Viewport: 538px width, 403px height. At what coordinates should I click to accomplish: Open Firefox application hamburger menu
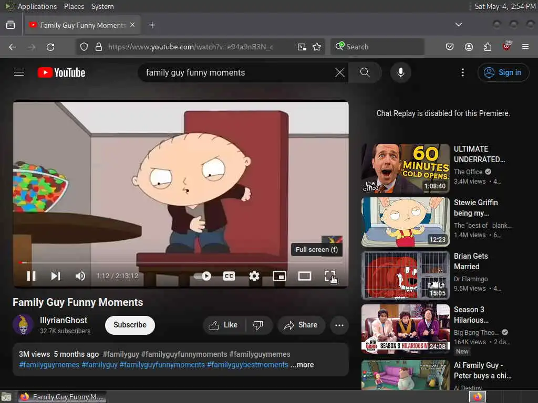pyautogui.click(x=525, y=47)
